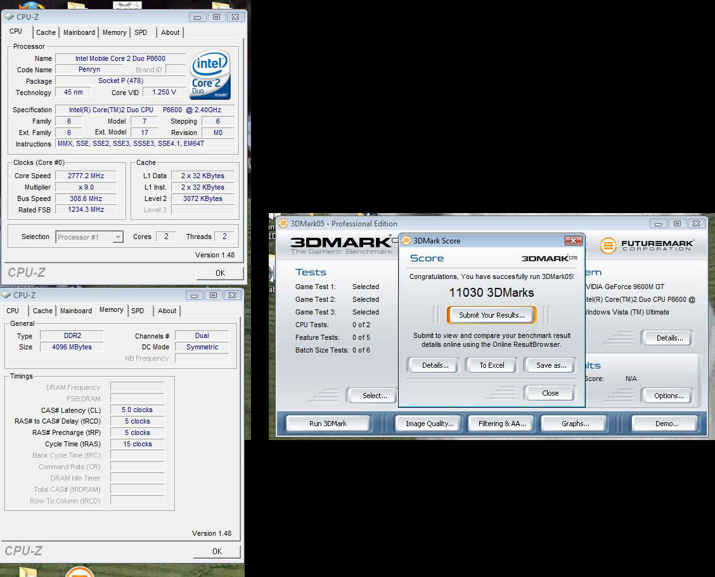This screenshot has height=577, width=715.
Task: Click the 3DMark05 title bar application icon
Action: tap(283, 224)
